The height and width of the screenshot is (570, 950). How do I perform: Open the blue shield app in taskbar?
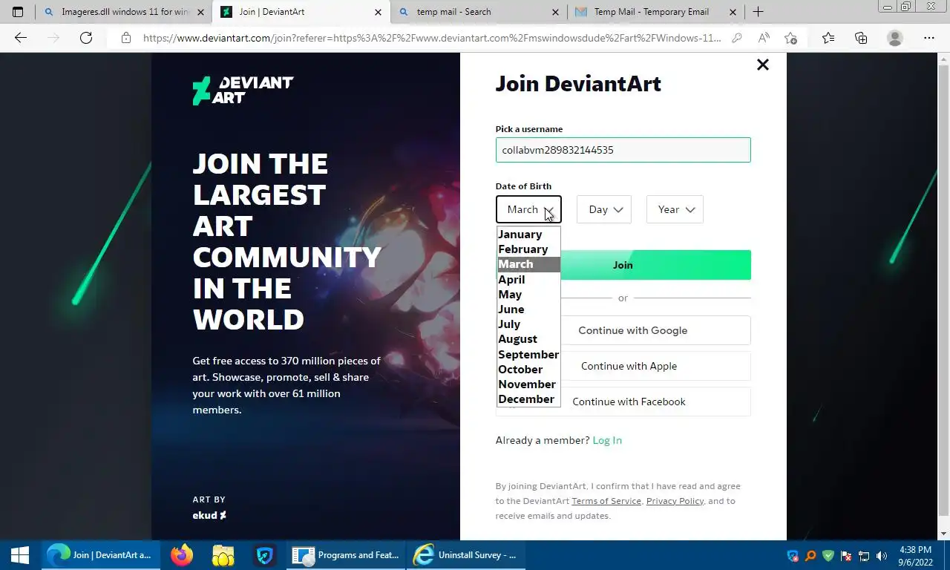coord(265,554)
